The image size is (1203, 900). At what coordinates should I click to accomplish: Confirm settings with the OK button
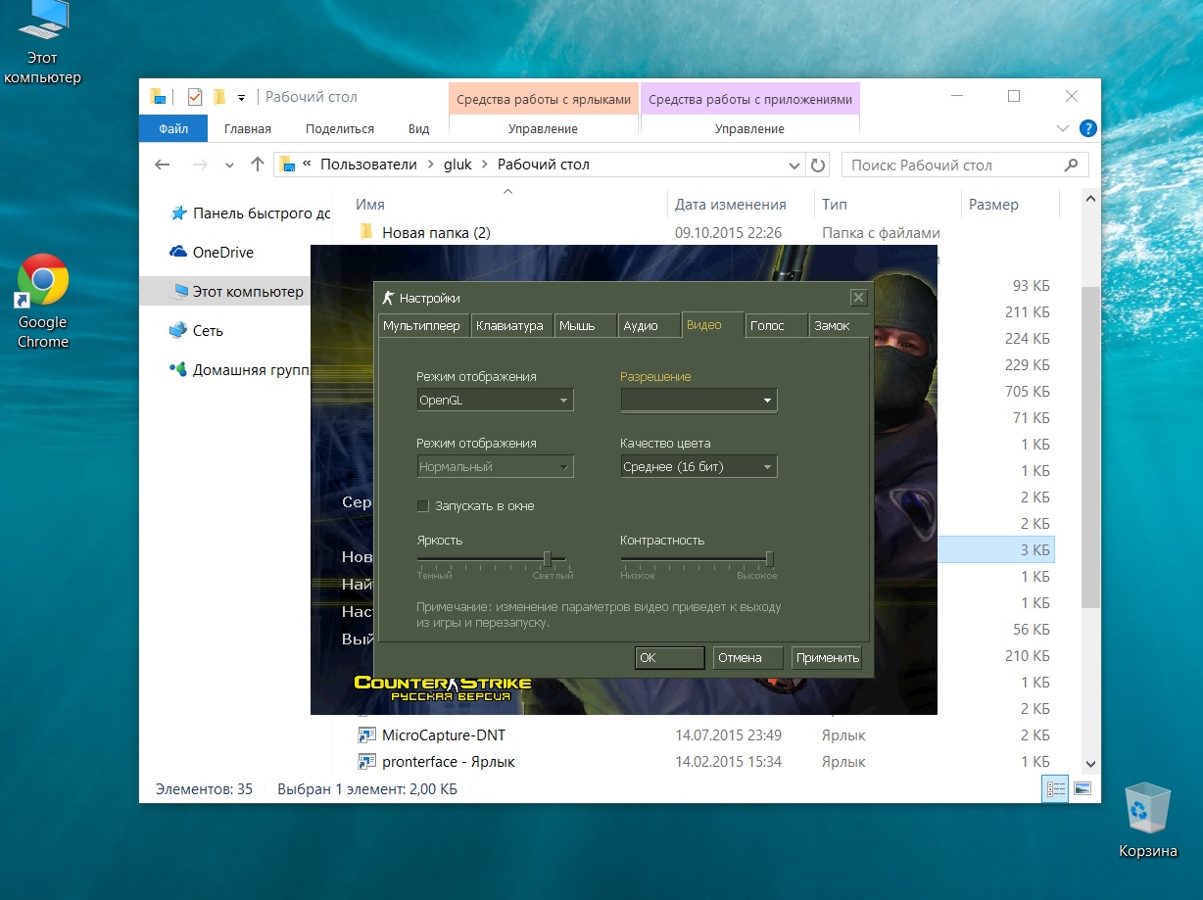tap(669, 658)
